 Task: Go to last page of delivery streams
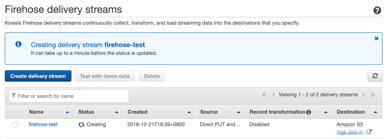click(373, 95)
